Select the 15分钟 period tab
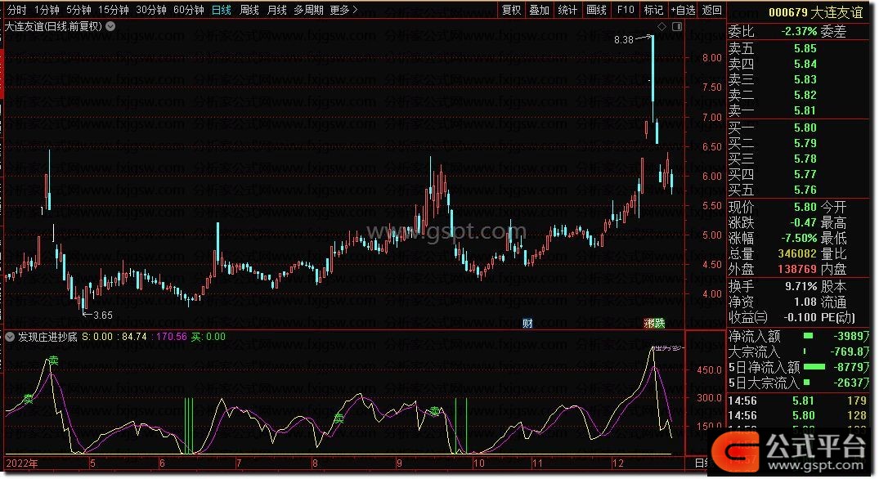 [113, 10]
